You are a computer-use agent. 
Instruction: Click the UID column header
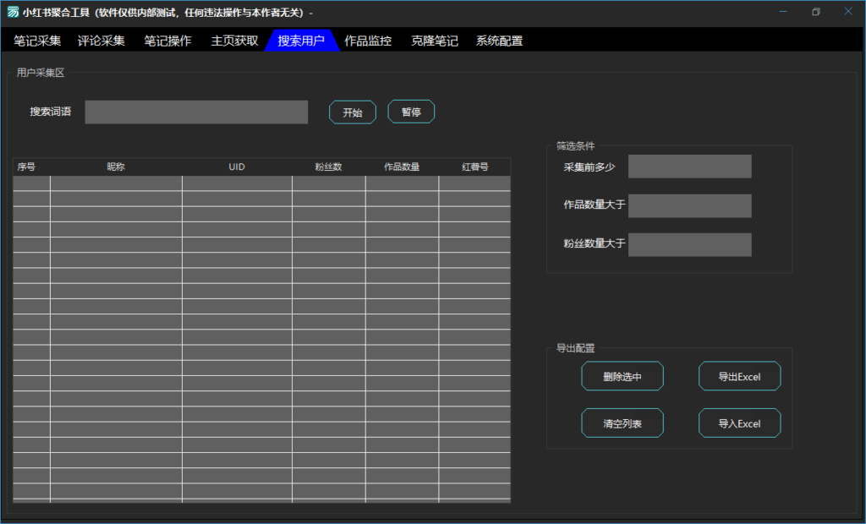coord(237,166)
